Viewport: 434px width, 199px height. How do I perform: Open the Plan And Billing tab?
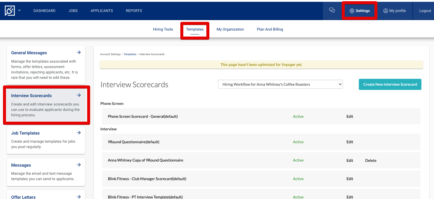tap(270, 29)
